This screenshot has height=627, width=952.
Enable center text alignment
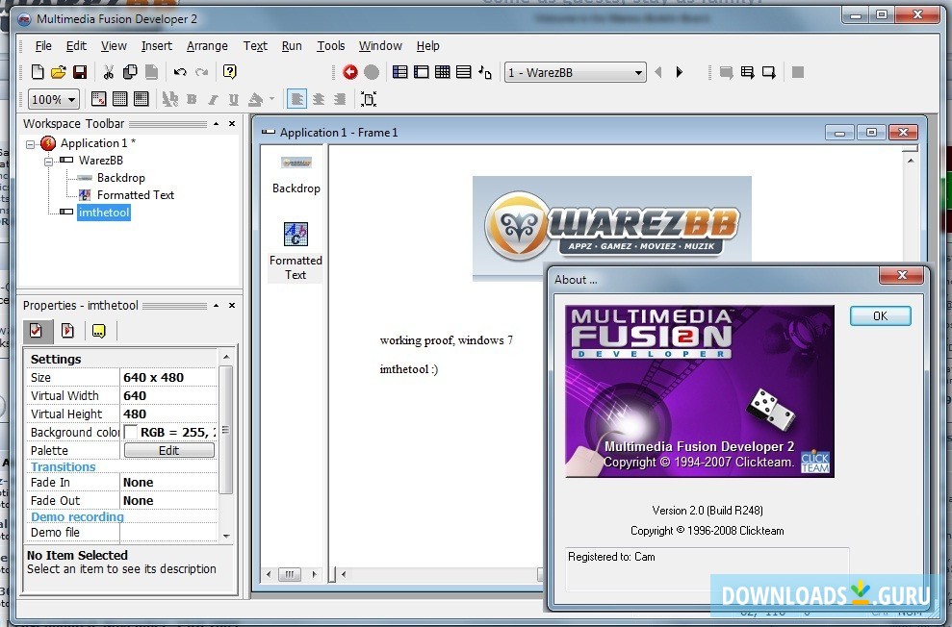pos(318,99)
